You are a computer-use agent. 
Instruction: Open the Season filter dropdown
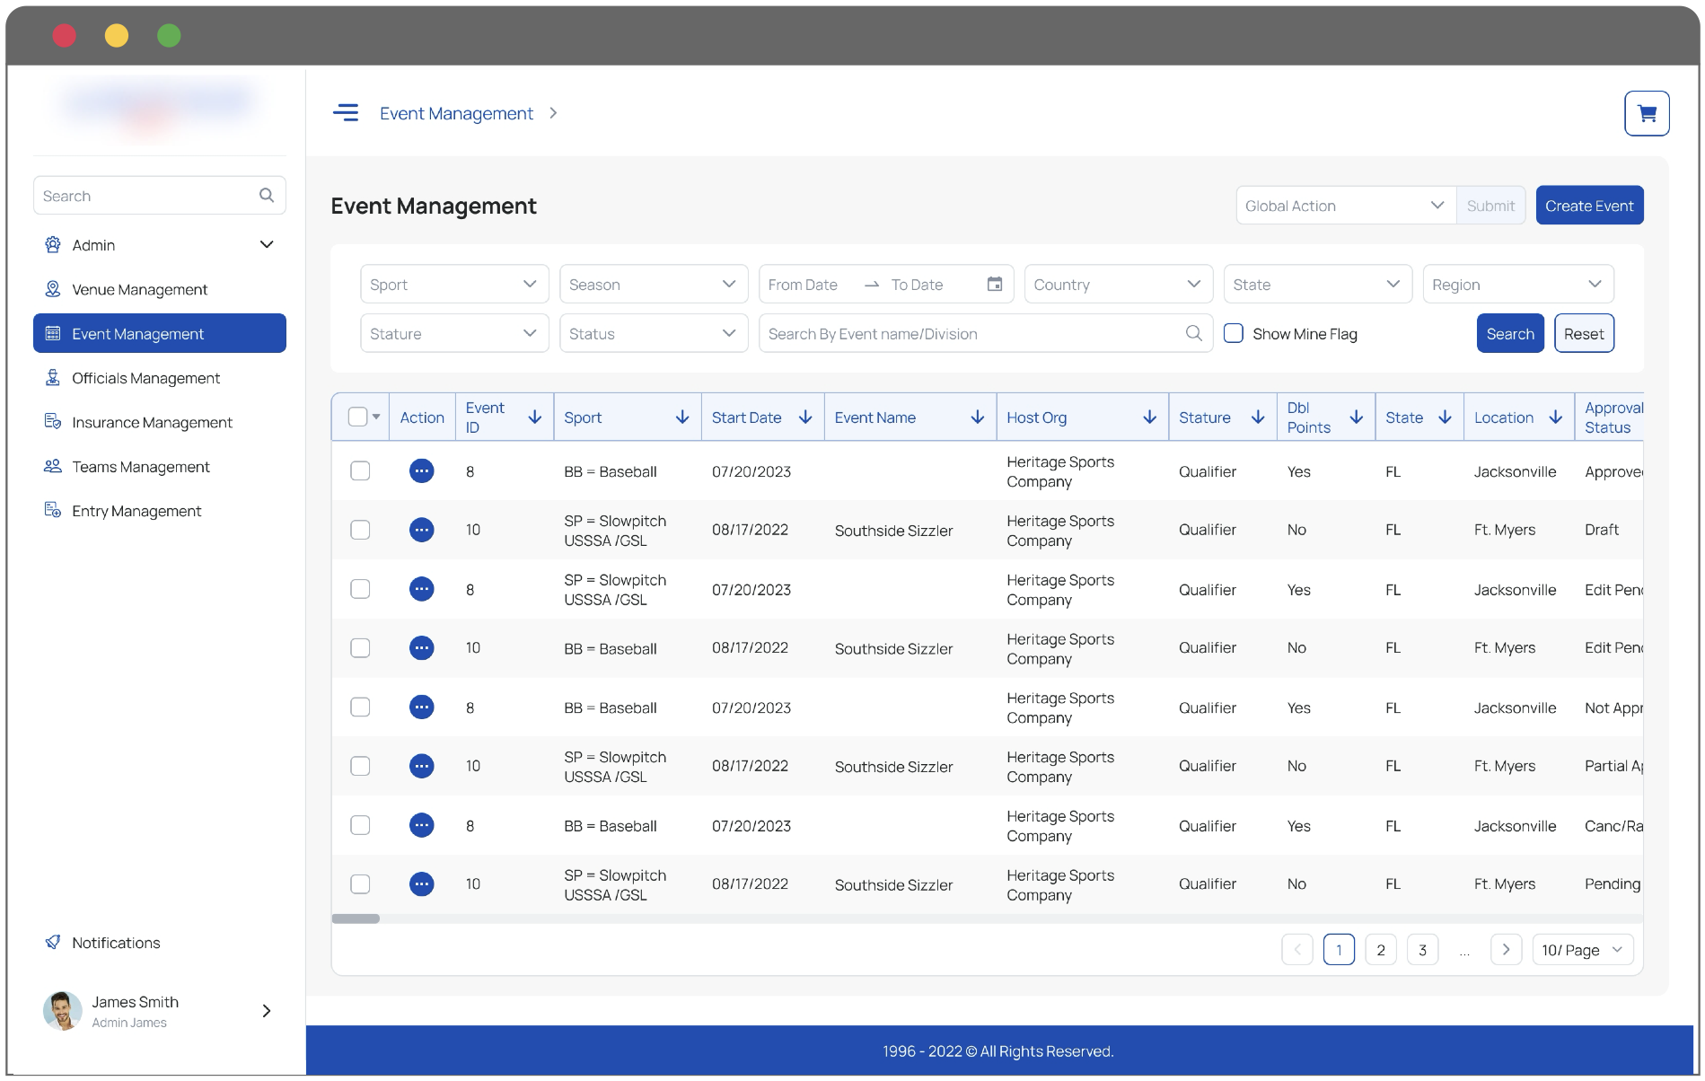[x=654, y=284]
